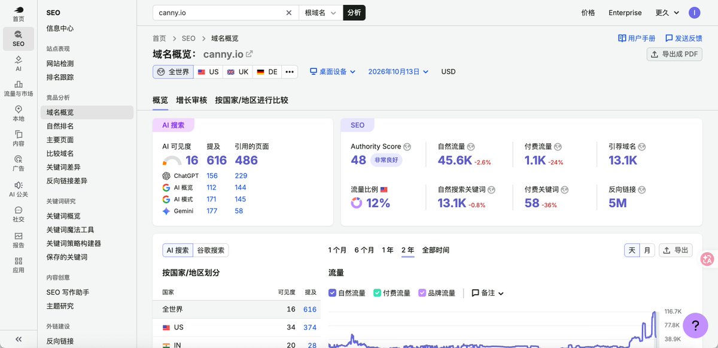
Task: Toggle the 自然流量 checkbox
Action: [x=333, y=293]
